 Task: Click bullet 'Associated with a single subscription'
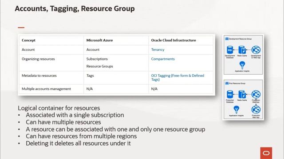[75, 115]
